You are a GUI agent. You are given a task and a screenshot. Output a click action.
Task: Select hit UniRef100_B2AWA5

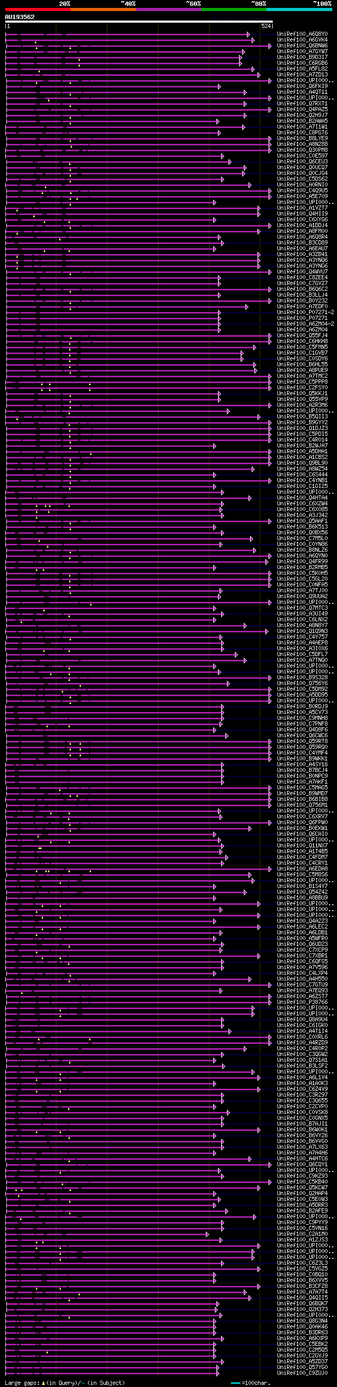point(303,121)
